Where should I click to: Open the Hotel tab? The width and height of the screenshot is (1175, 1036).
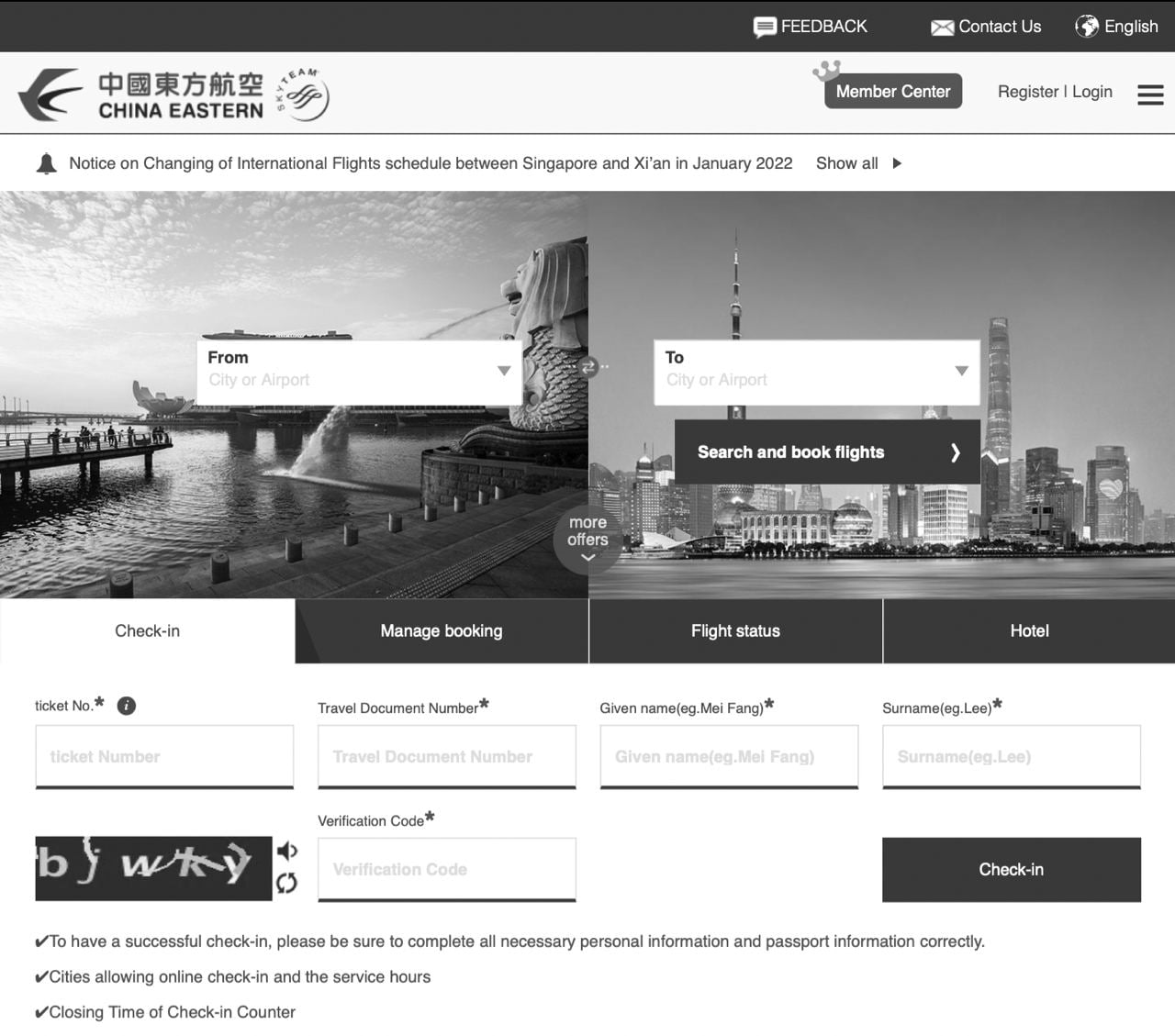(x=1029, y=631)
